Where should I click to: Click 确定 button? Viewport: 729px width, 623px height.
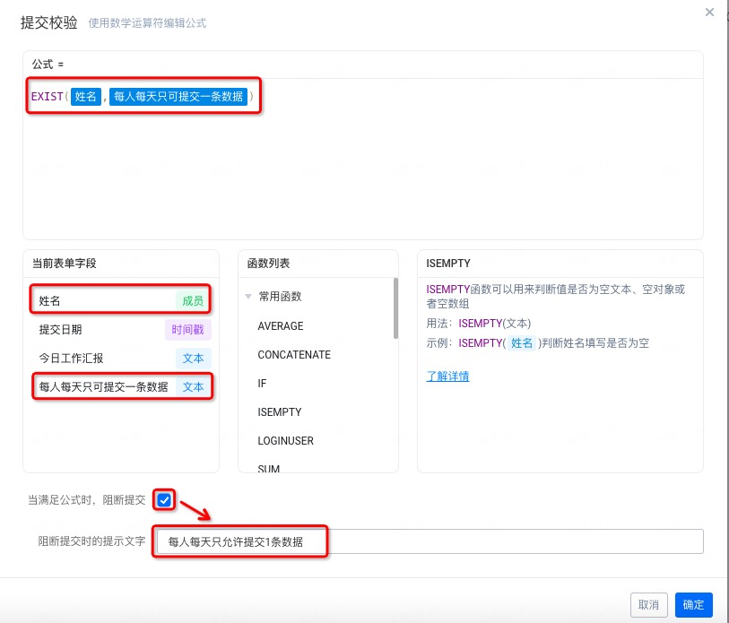[x=693, y=605]
